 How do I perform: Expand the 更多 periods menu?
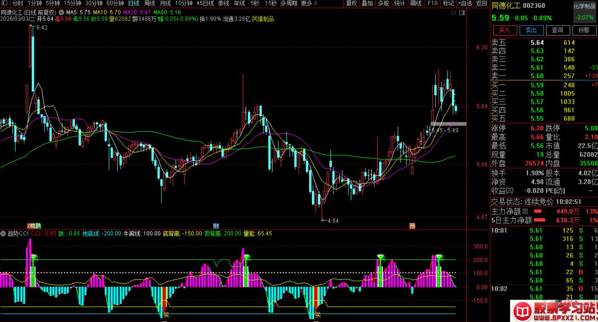[309, 3]
